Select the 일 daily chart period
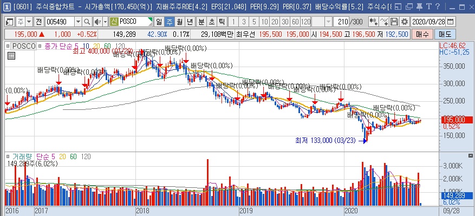Image resolution: width=475 pixels, height=216 pixels. 159,22
